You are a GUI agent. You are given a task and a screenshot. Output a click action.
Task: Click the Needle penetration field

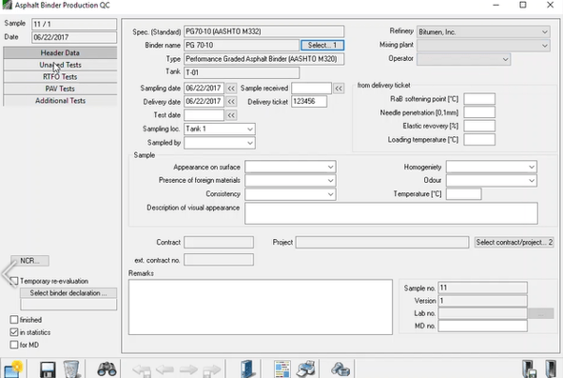(x=479, y=112)
